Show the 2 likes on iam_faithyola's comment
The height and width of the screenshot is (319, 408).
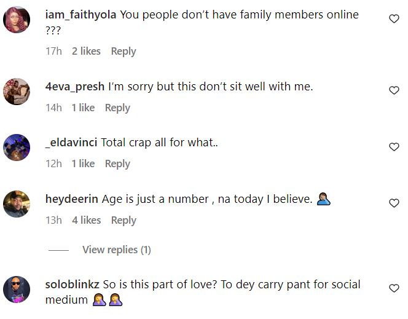(86, 51)
